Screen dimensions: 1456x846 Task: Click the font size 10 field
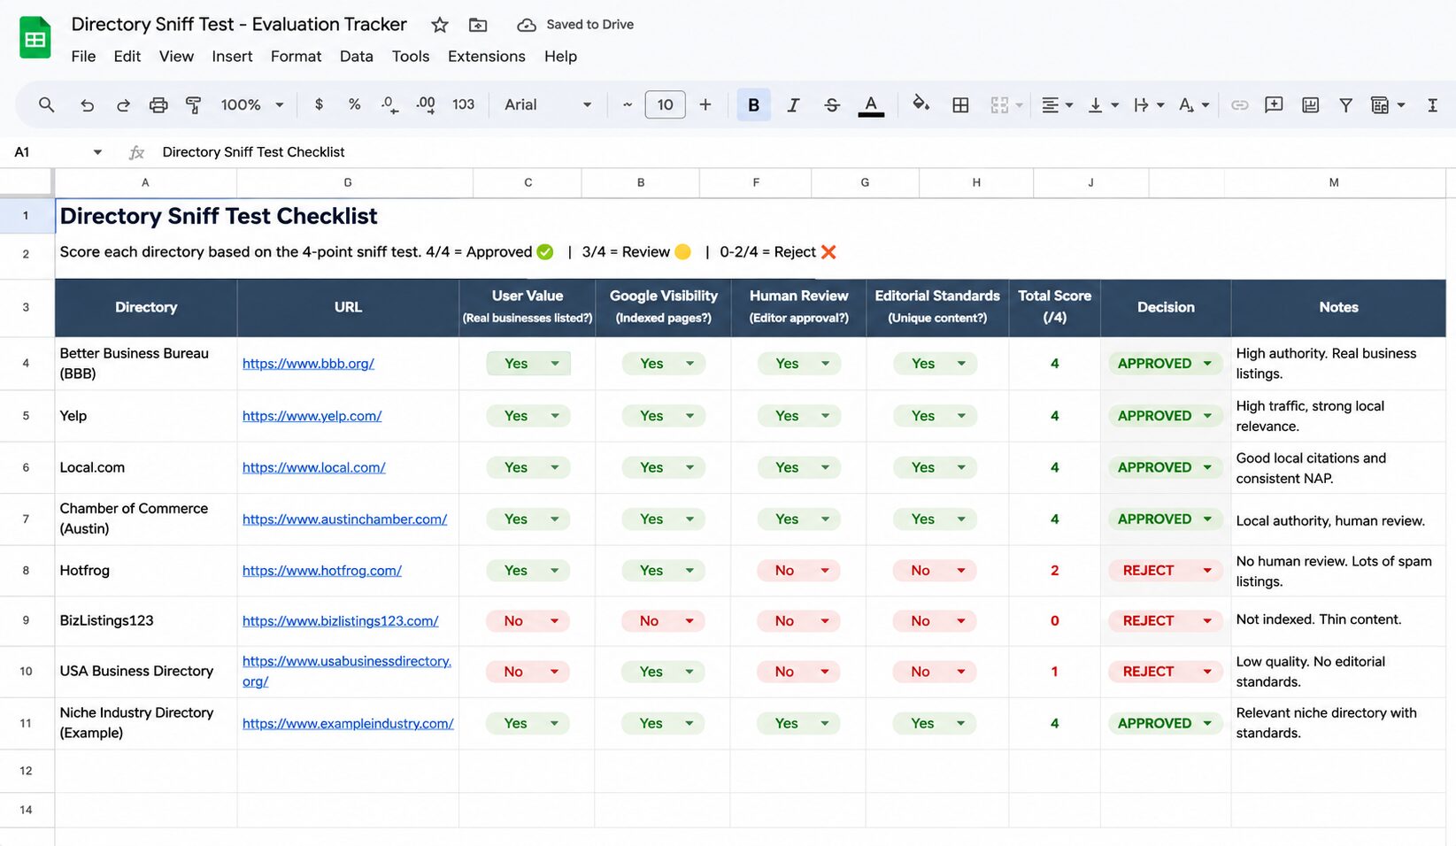665,104
